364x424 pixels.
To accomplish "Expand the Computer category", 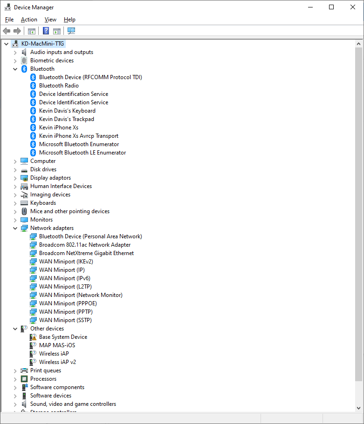I will (x=15, y=162).
